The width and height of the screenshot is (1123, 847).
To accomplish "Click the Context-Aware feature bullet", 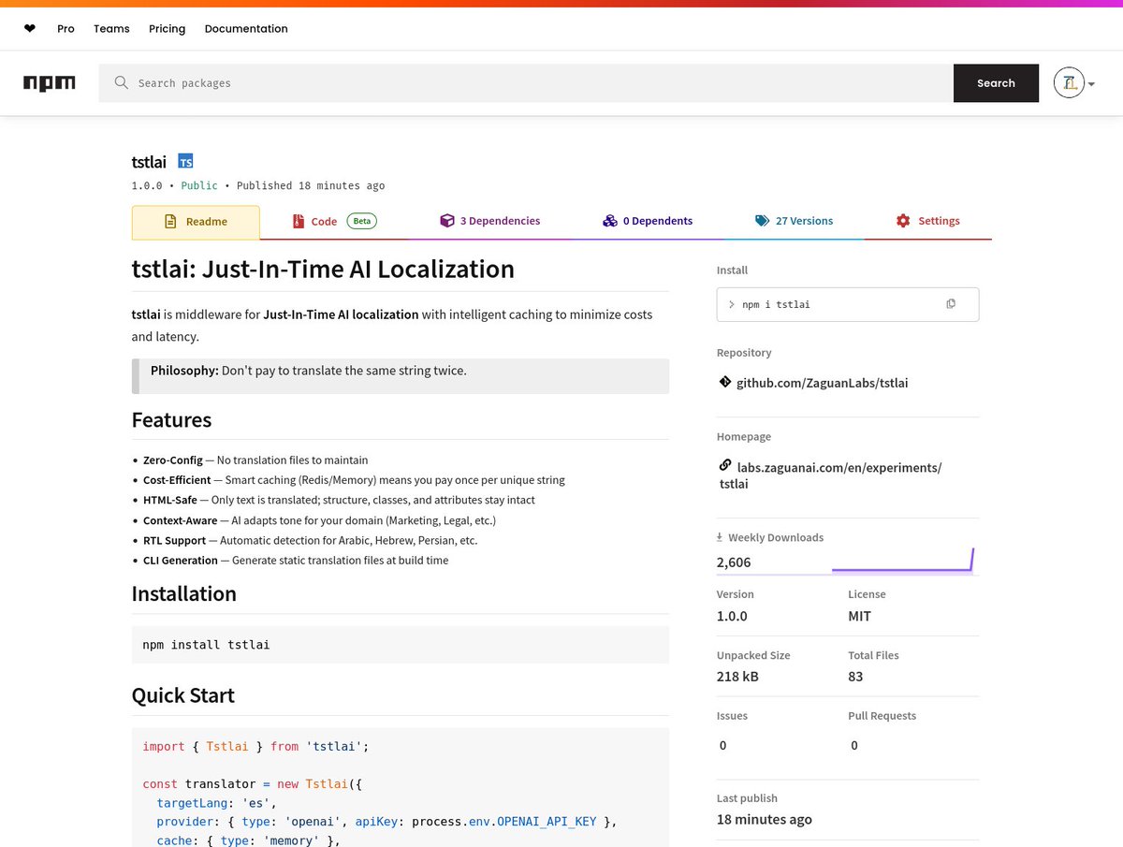I will [319, 520].
